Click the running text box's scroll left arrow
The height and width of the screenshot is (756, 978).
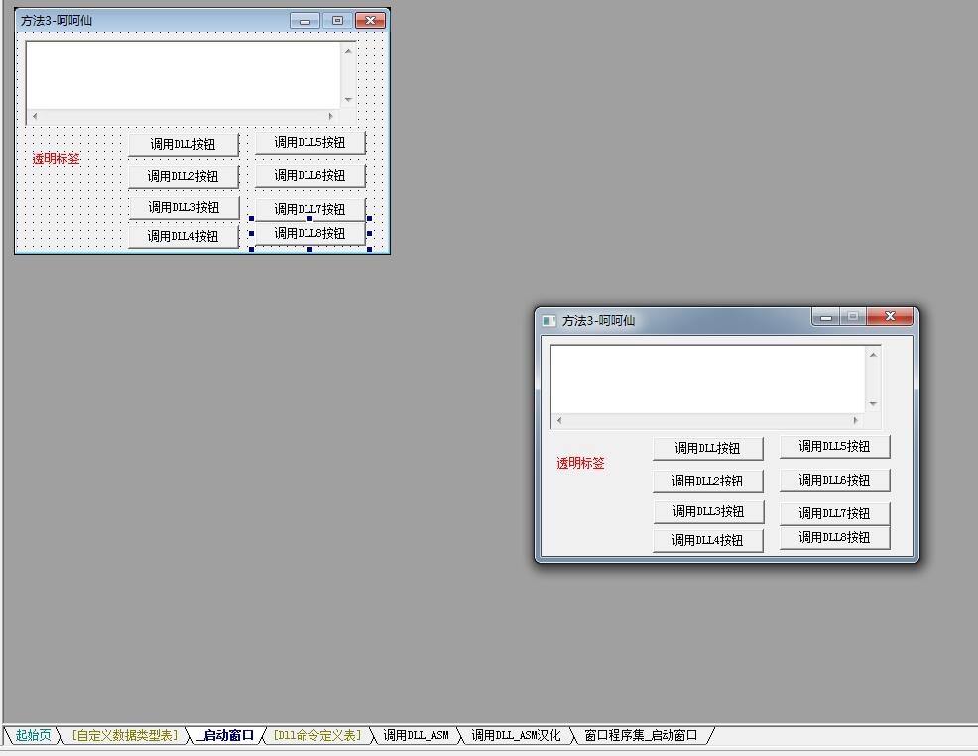(559, 421)
